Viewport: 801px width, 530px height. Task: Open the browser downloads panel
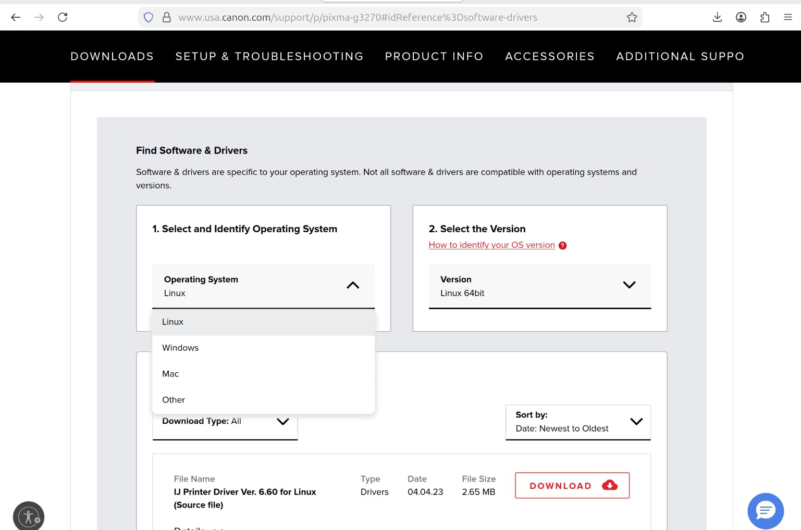[717, 17]
